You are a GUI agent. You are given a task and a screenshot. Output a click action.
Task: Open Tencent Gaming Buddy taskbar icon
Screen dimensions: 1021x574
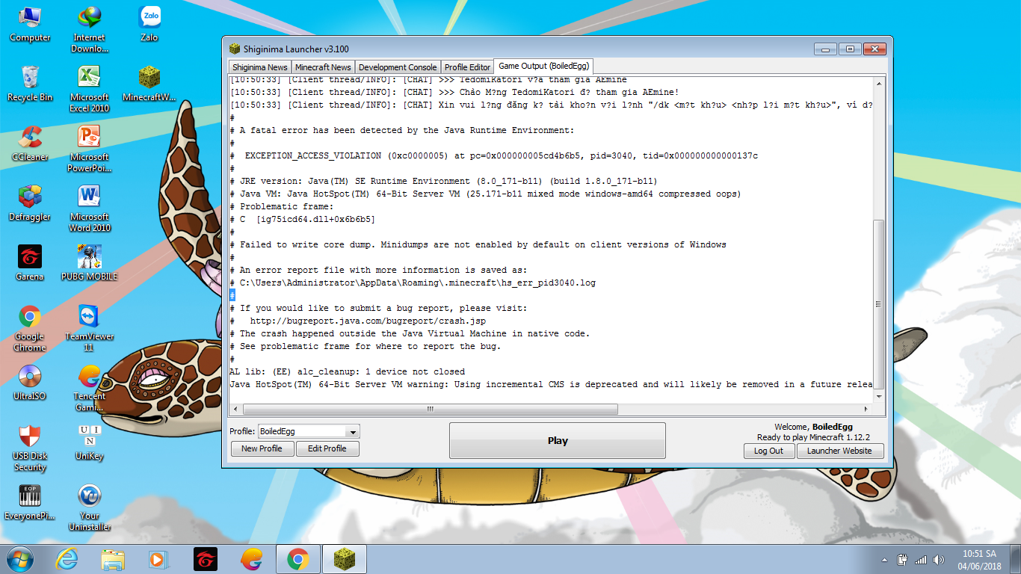click(x=251, y=558)
